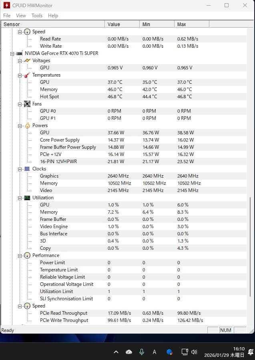The image size is (255, 360).
Task: Click the Utilization section icon
Action: click(27, 198)
